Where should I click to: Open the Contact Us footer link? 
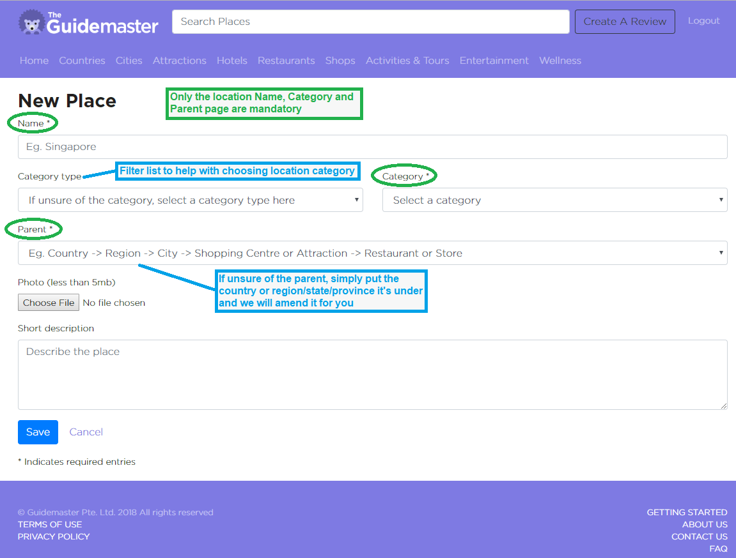(700, 536)
